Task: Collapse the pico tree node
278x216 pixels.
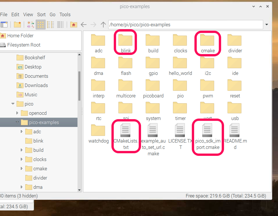Action: tap(13, 104)
